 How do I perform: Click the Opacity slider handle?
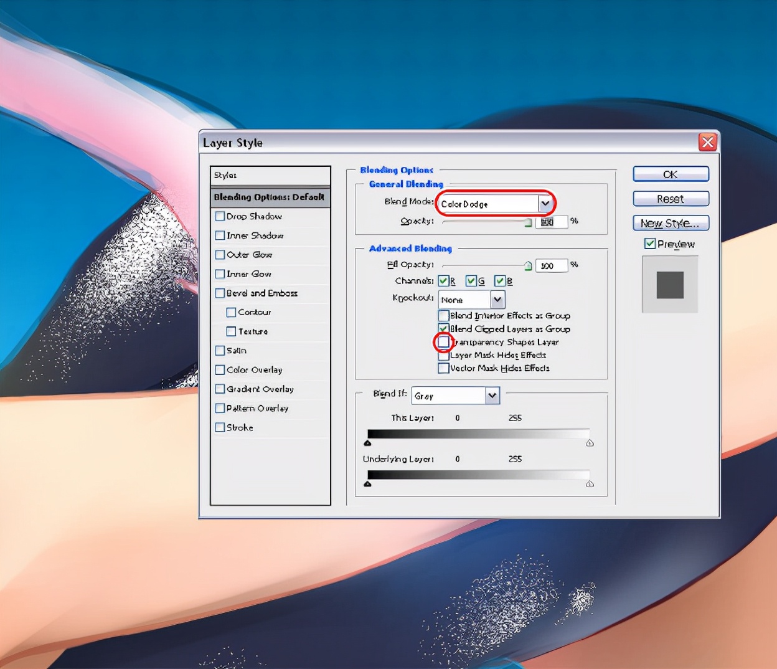pos(528,223)
